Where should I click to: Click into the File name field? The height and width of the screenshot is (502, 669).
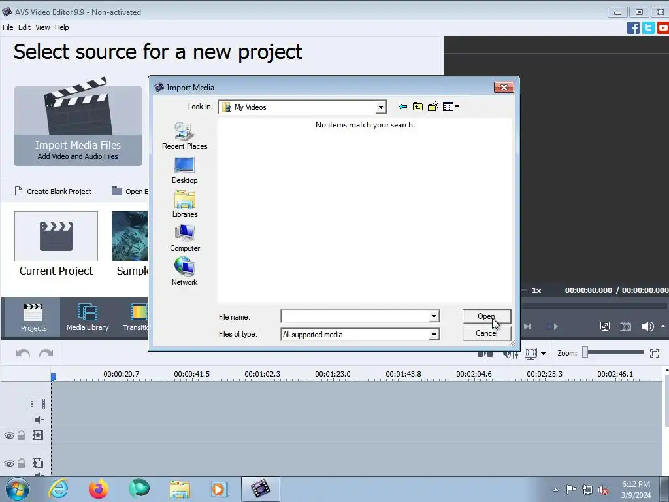(x=355, y=316)
